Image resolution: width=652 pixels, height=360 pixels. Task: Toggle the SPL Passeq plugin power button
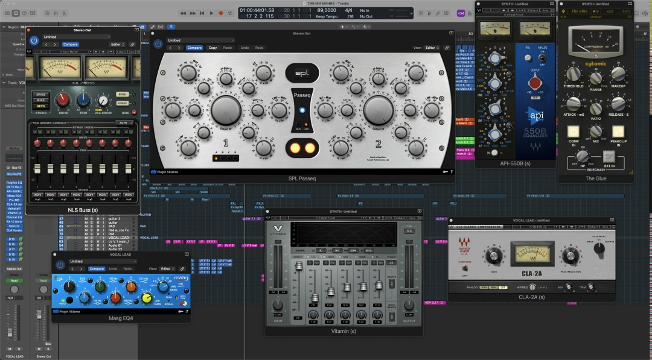158,44
